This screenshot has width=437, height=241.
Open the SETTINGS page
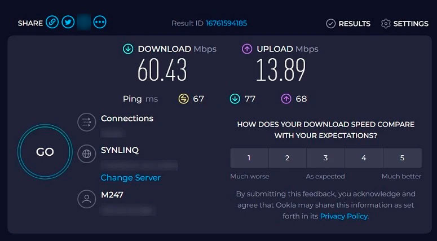tap(410, 24)
